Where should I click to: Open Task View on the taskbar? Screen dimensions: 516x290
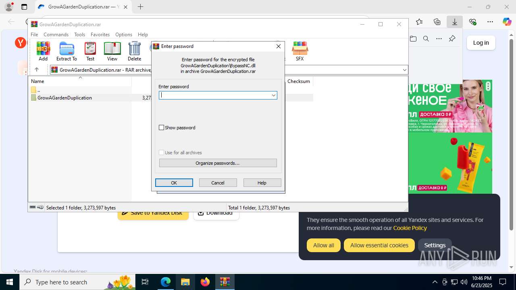tap(146, 282)
